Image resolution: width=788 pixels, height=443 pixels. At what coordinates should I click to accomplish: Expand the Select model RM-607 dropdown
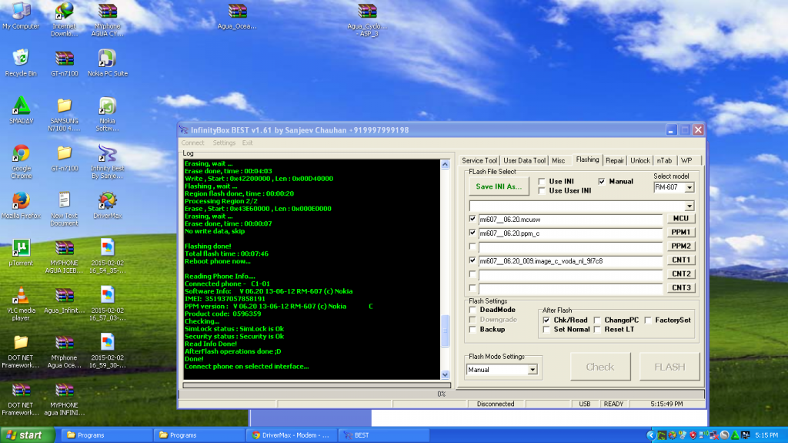click(x=689, y=187)
